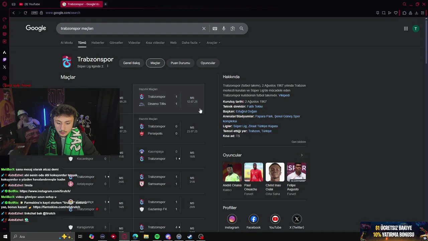This screenshot has width=428, height=241.
Task: Expand the Oyuncular section arrow
Action: 302,155
